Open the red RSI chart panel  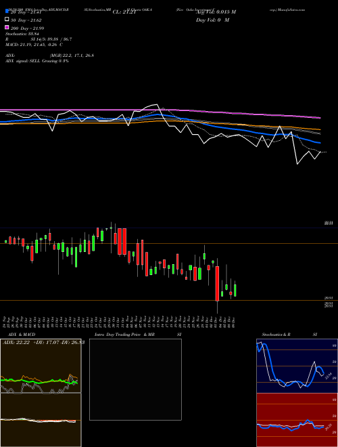tap(297, 420)
